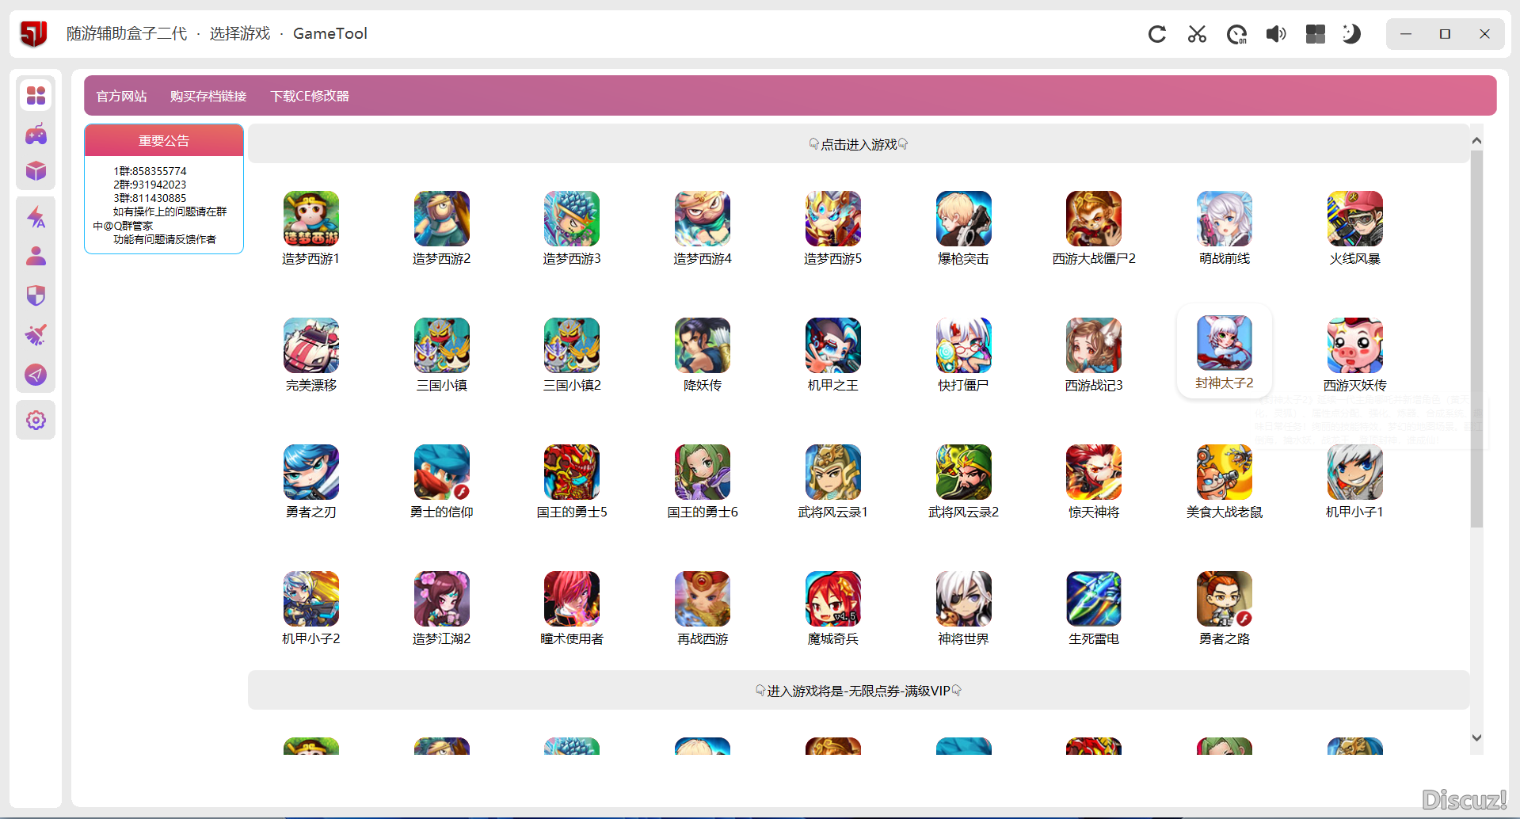Click the paper plane sidebar icon
1520x819 pixels.
pos(36,375)
